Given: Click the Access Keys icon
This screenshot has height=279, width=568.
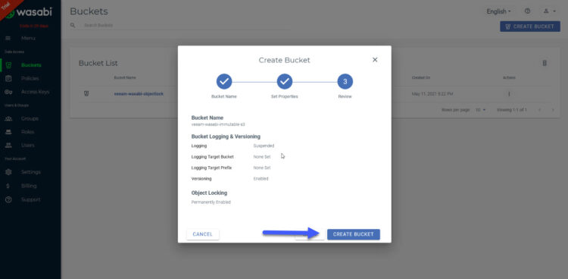Looking at the screenshot, I should 8,92.
